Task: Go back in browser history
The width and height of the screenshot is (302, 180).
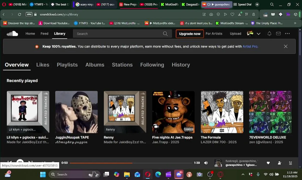Action: [4, 14]
